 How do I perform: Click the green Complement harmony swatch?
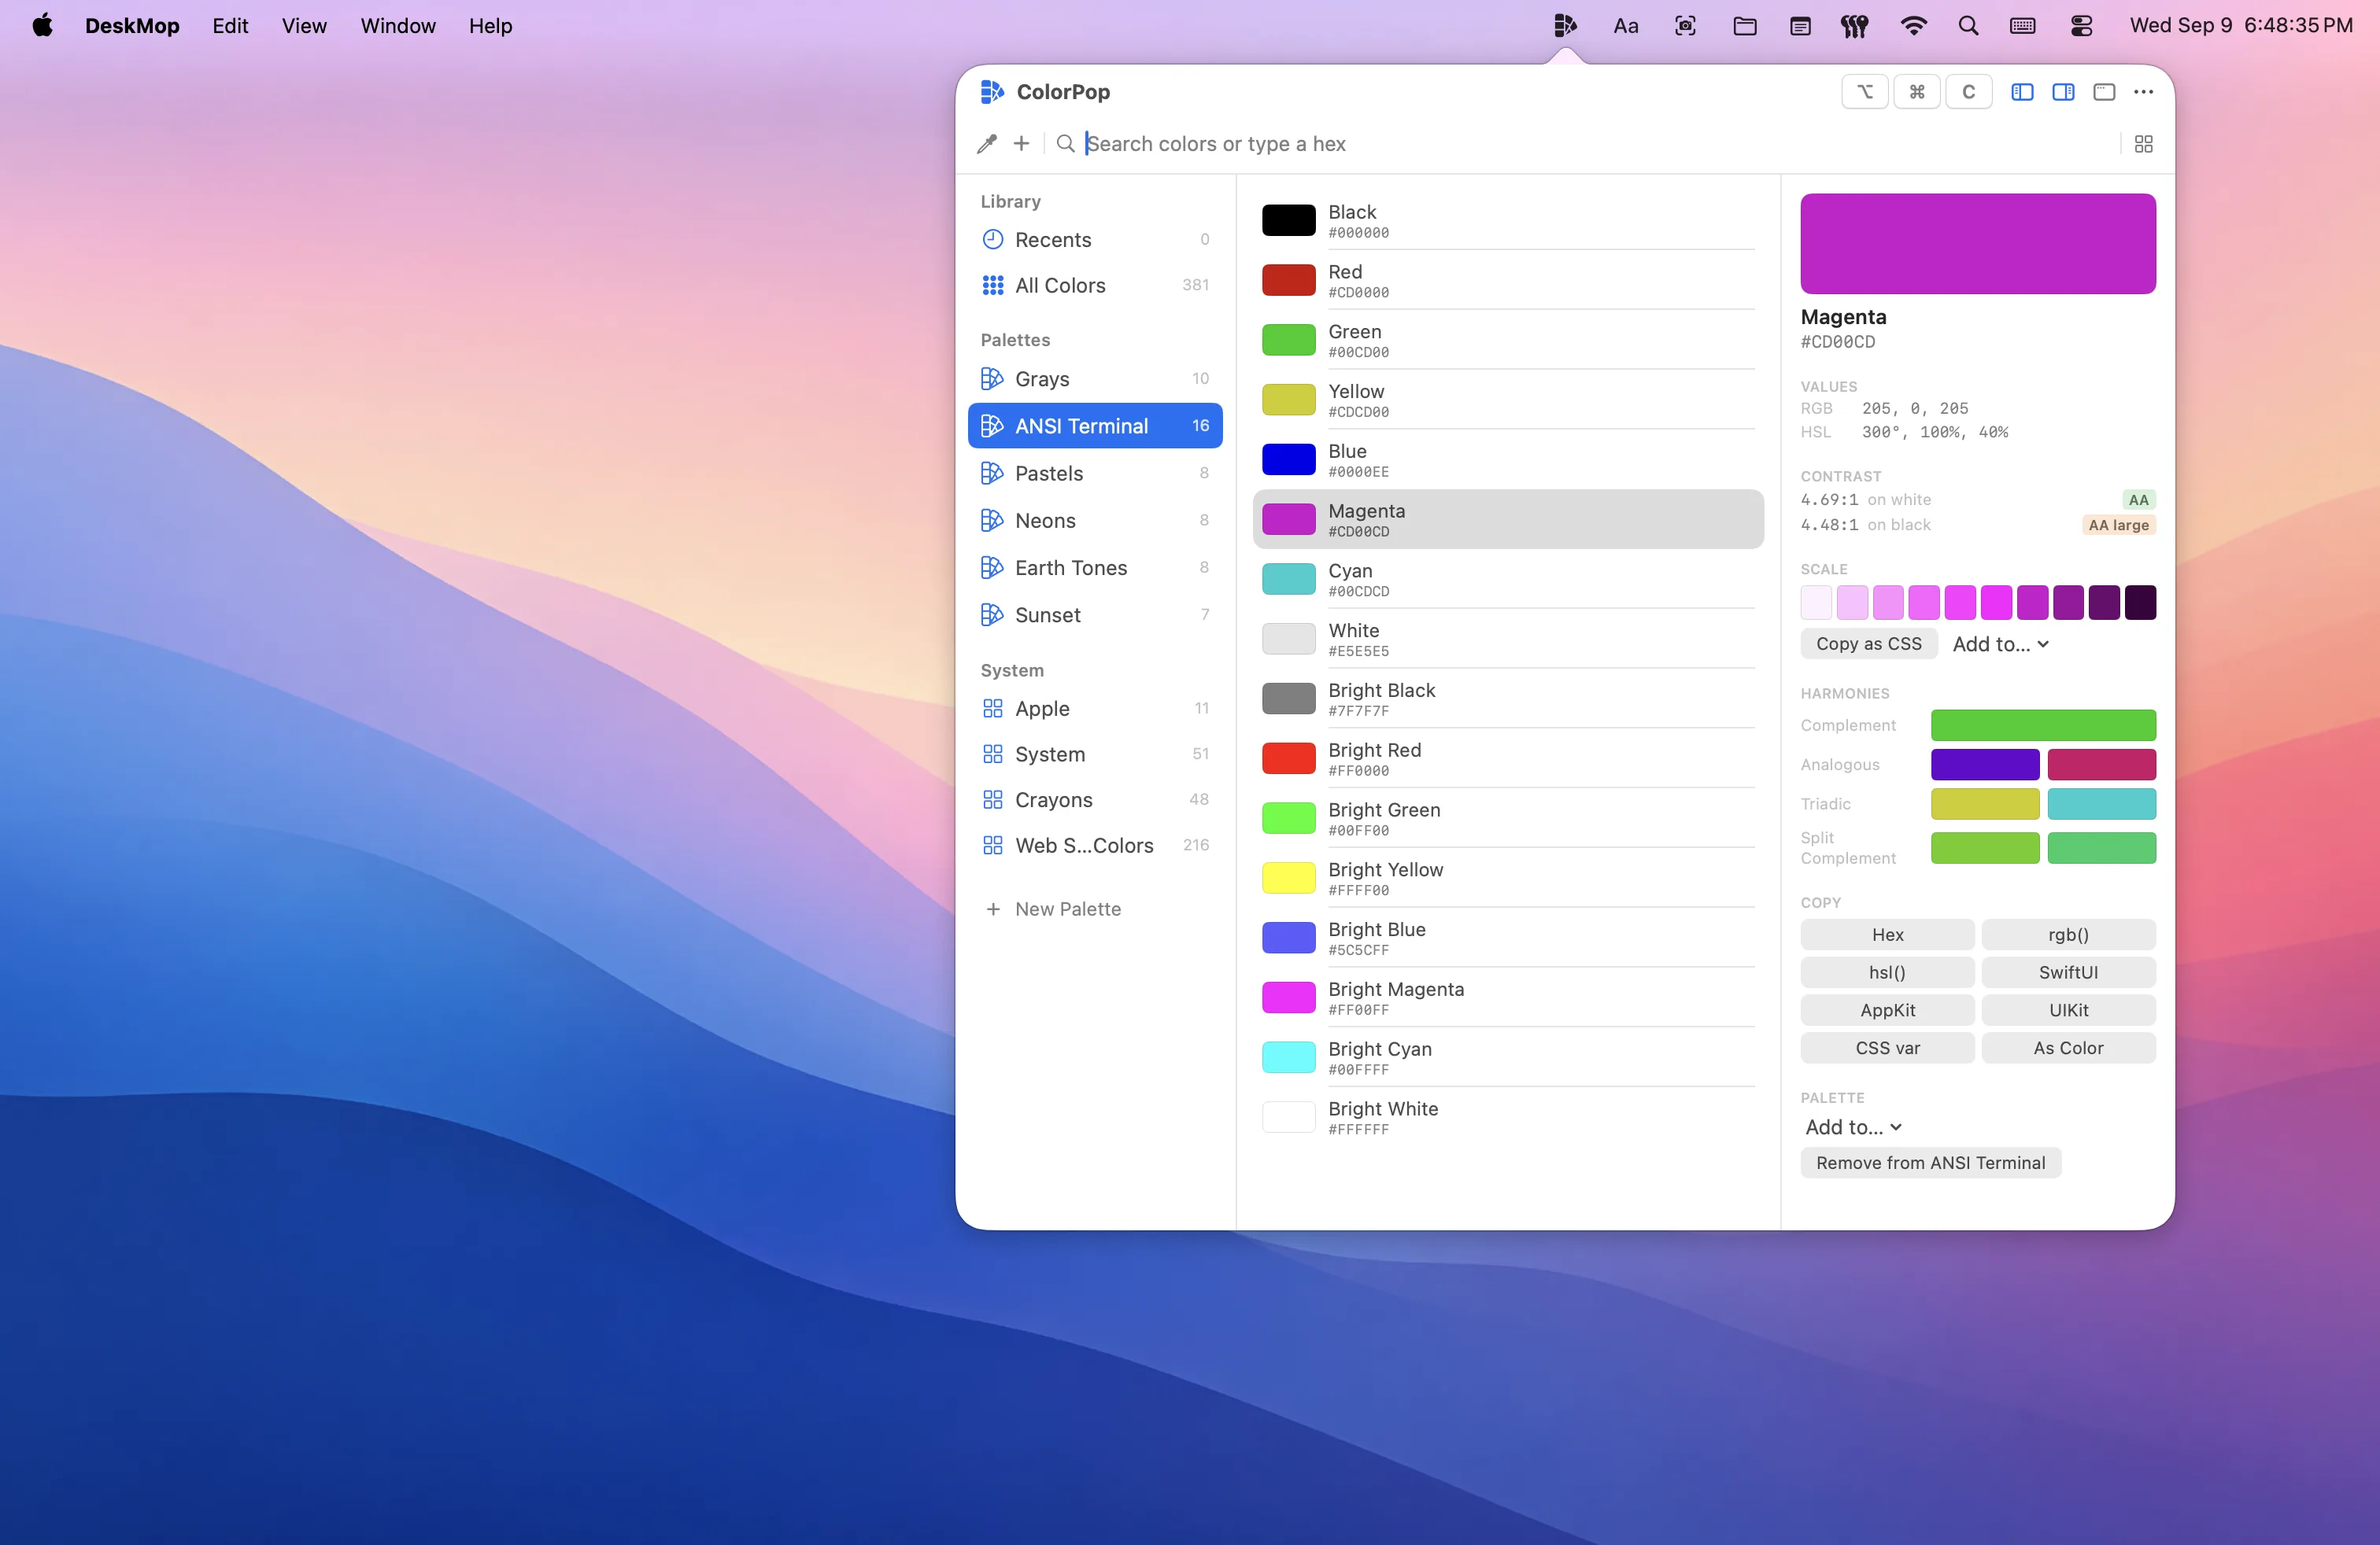tap(2042, 725)
